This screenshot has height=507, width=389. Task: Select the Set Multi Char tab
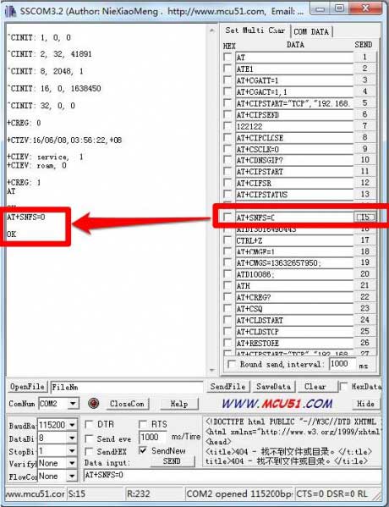click(x=255, y=30)
